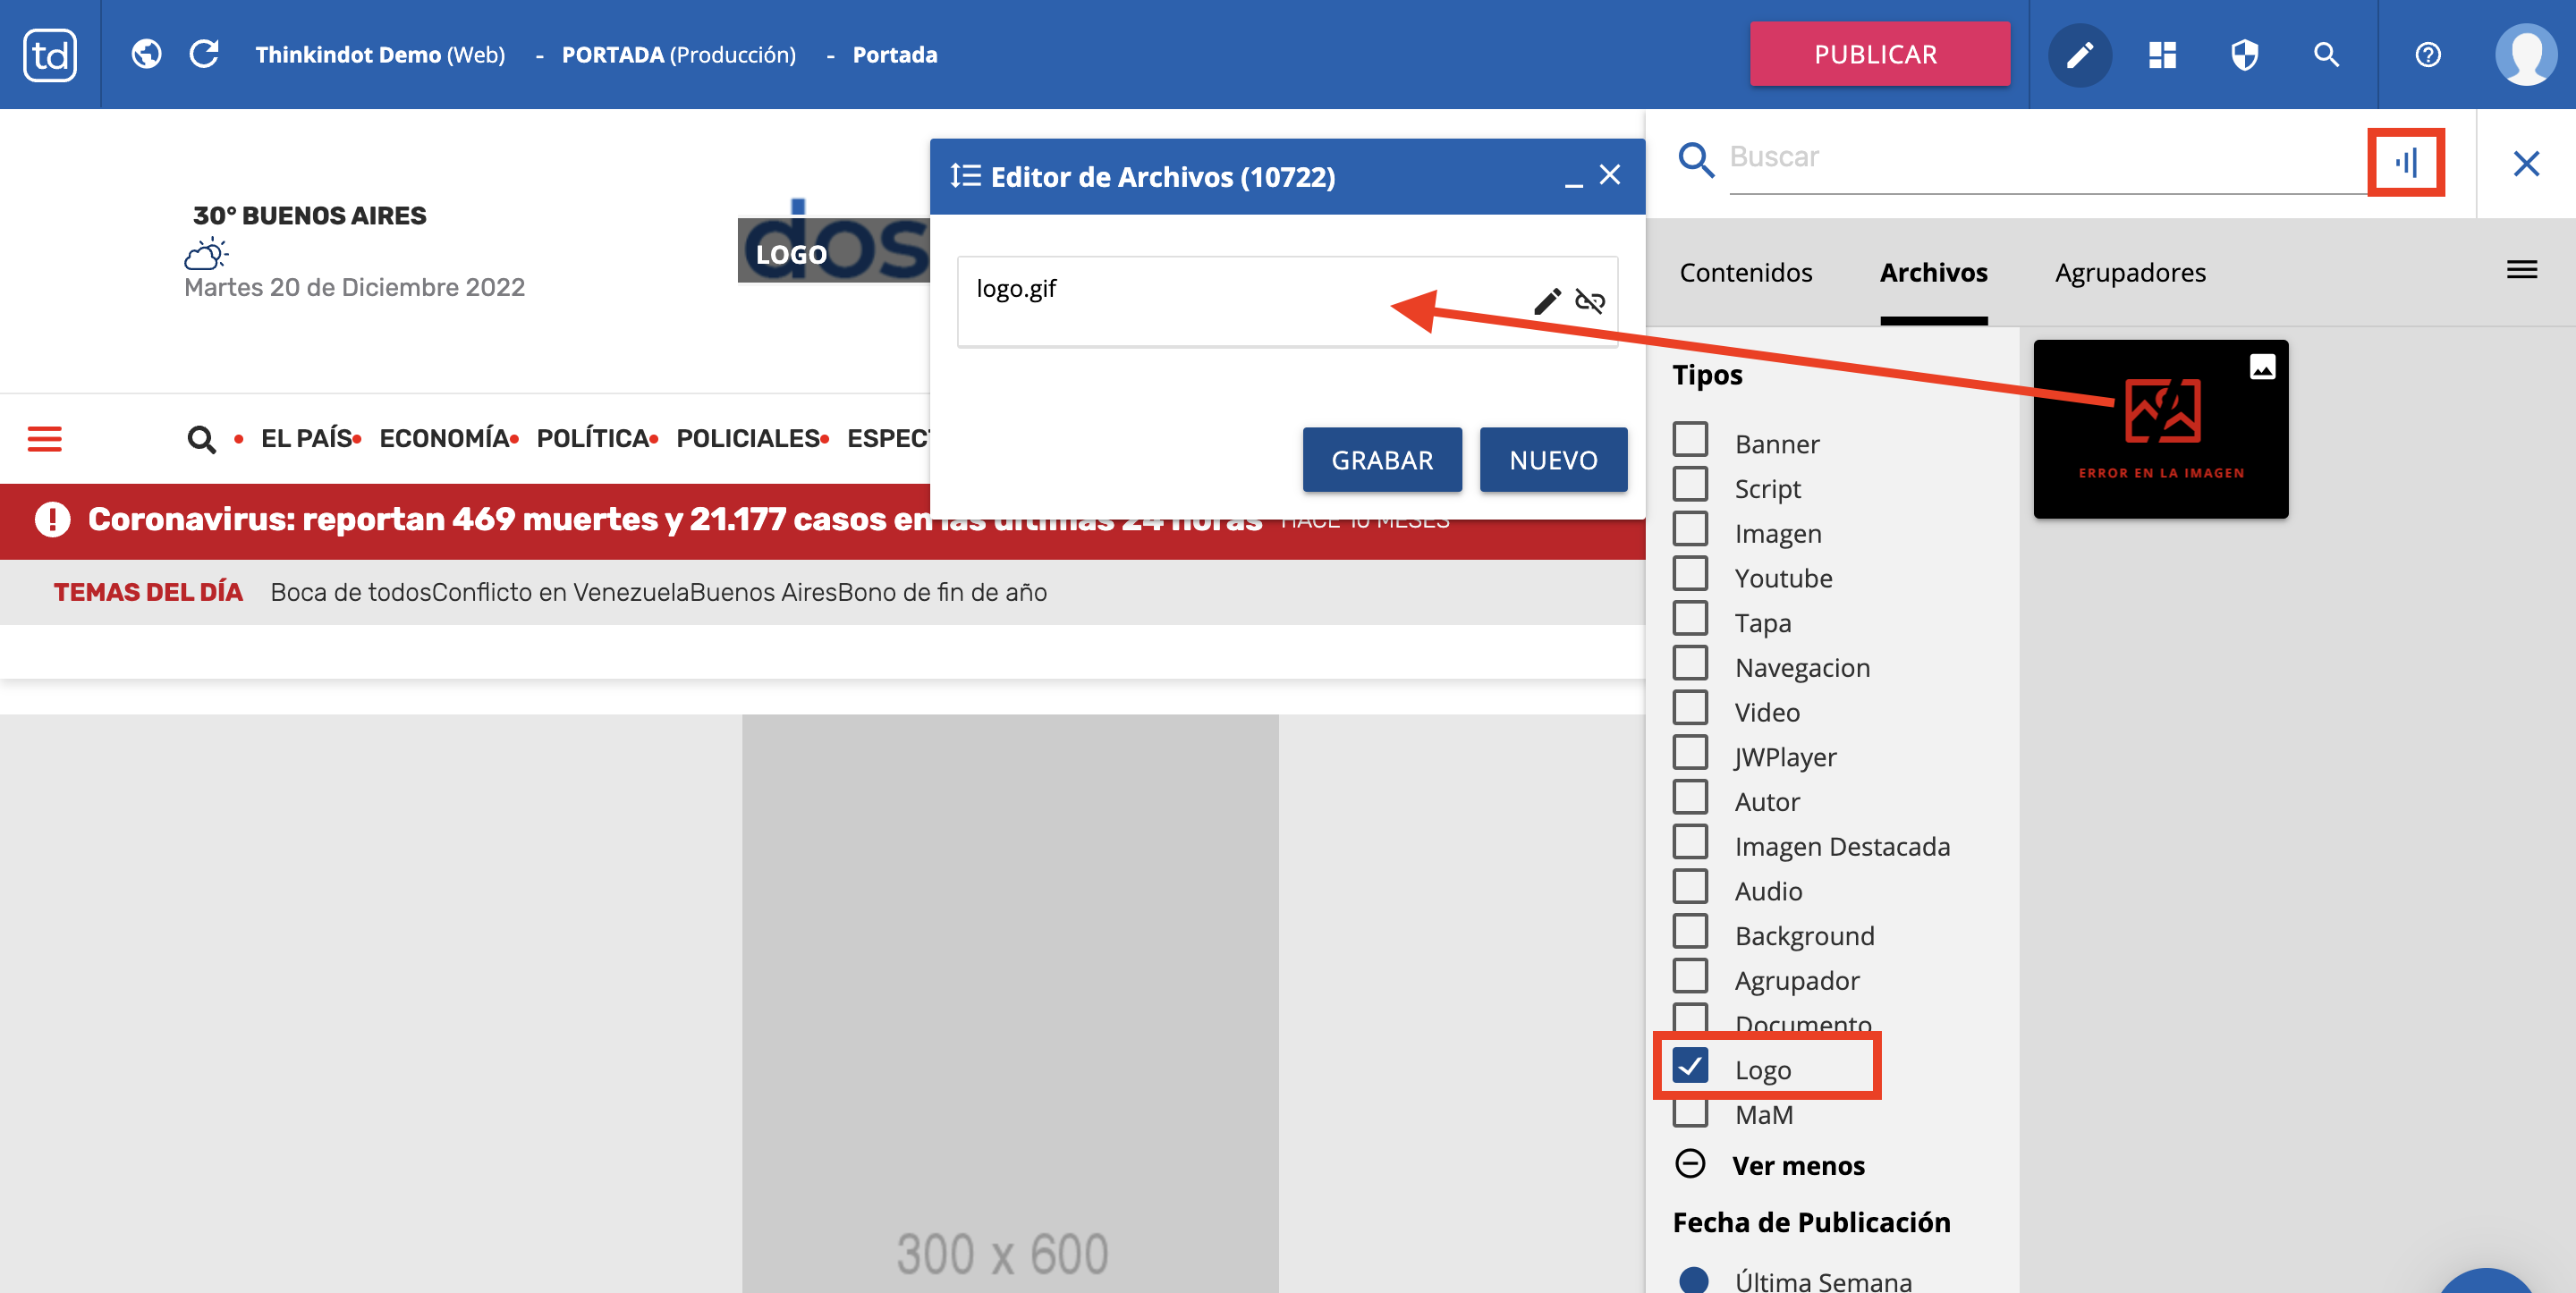Image resolution: width=2576 pixels, height=1293 pixels.
Task: Click the GRABAR button
Action: 1381,459
